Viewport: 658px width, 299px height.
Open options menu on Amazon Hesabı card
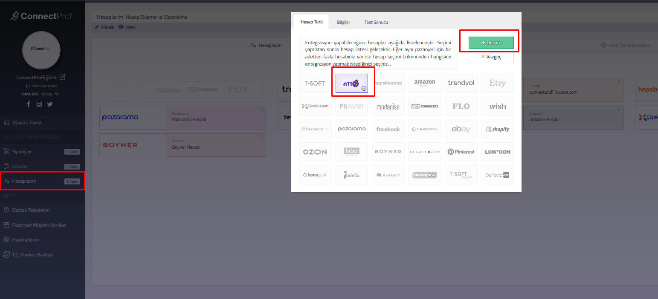(619, 109)
